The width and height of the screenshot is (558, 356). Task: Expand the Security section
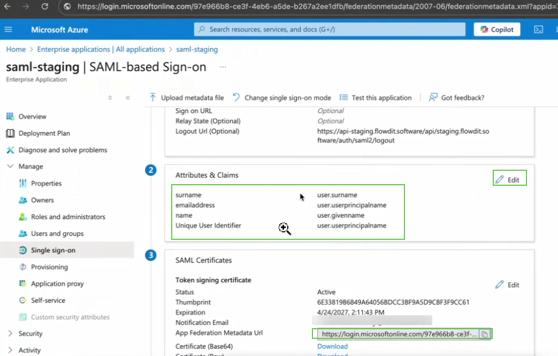point(25,334)
